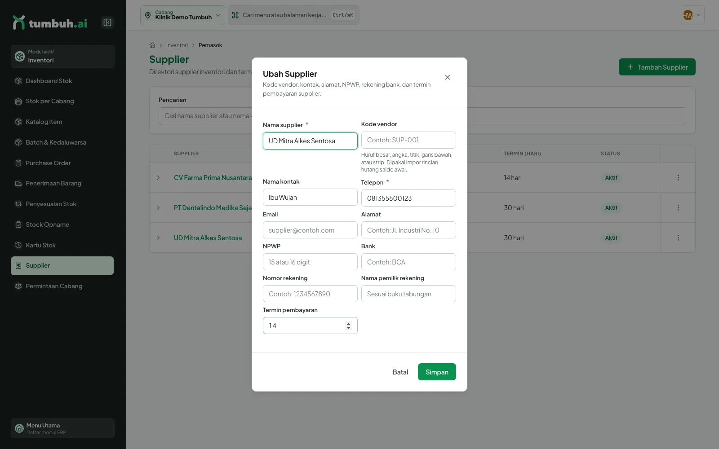This screenshot has height=449, width=719.
Task: Focus the Nama supplier field
Action: point(310,141)
